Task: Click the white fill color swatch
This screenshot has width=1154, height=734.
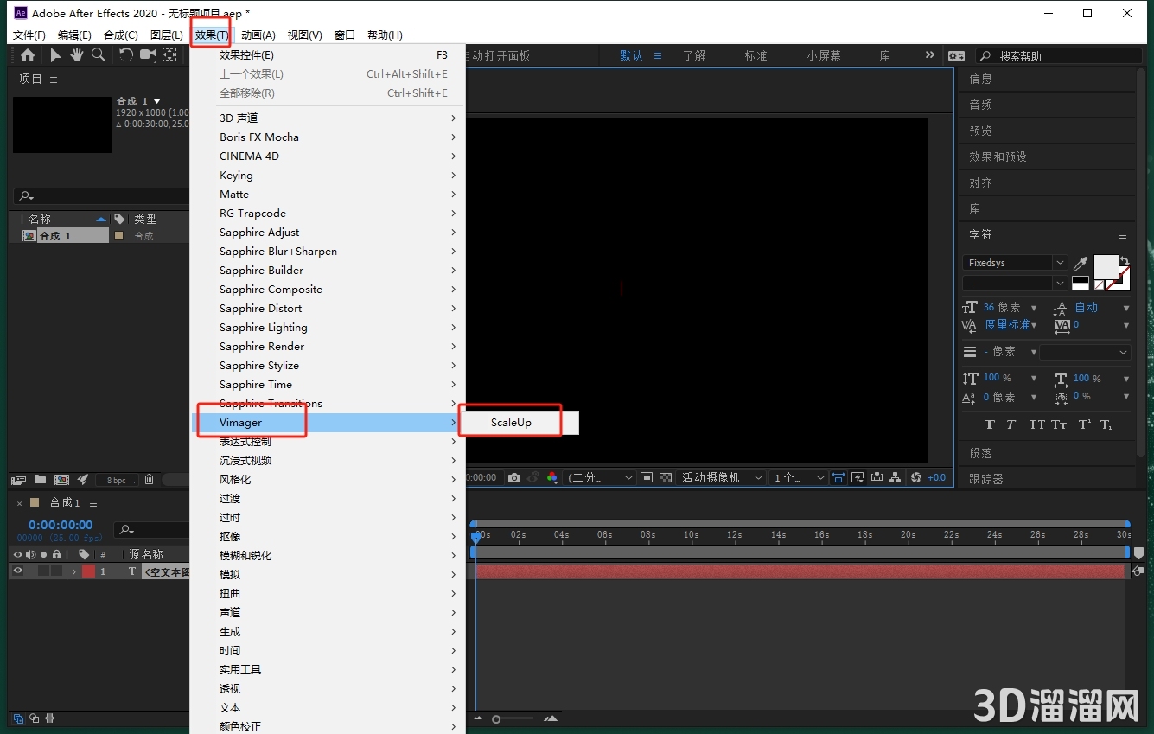Action: pyautogui.click(x=1105, y=265)
